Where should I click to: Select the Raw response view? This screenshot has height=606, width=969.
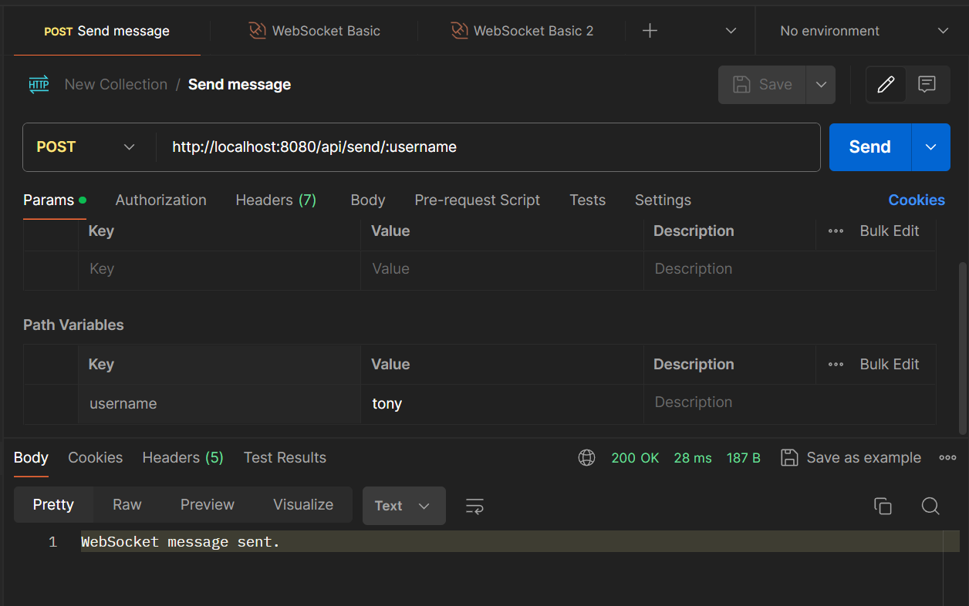pyautogui.click(x=127, y=505)
